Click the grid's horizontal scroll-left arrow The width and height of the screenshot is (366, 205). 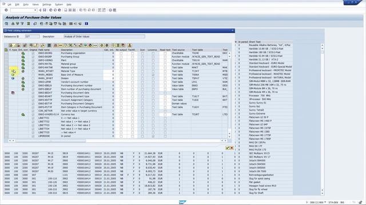[x=10, y=141]
